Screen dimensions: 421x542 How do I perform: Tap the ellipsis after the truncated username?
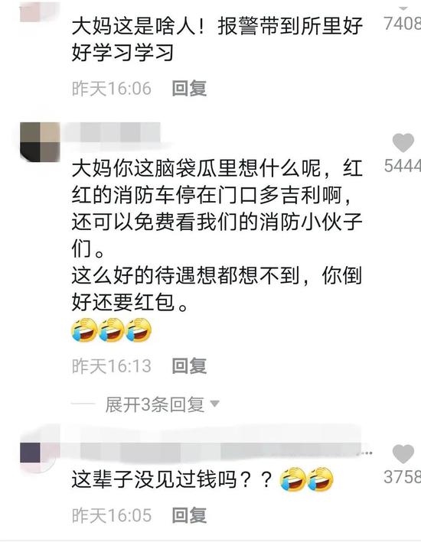pyautogui.click(x=367, y=453)
